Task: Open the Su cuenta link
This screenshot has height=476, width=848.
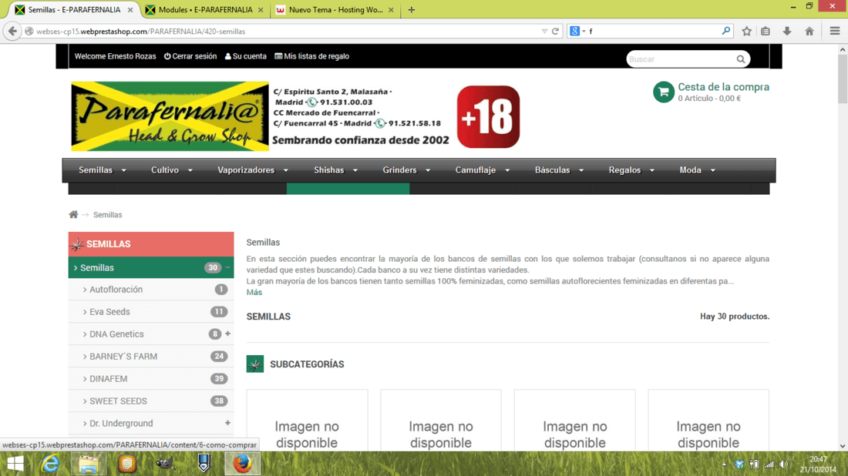Action: tap(245, 56)
